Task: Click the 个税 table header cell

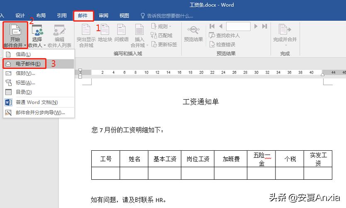Action: [290, 159]
